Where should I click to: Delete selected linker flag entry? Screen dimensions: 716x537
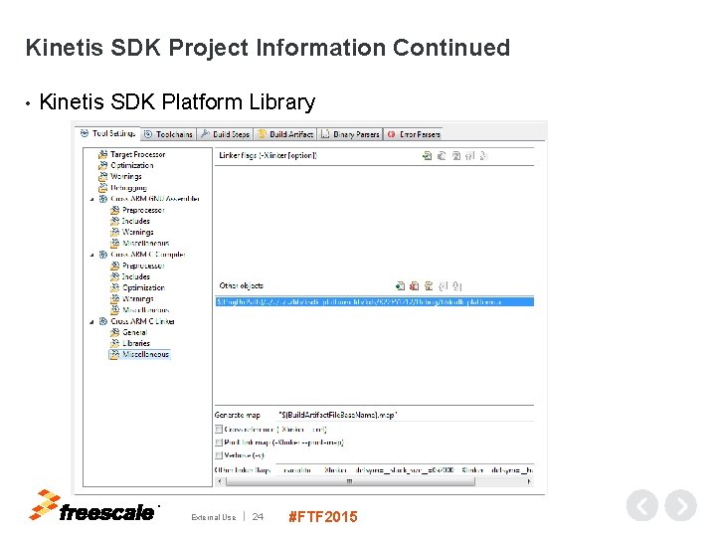tap(442, 156)
